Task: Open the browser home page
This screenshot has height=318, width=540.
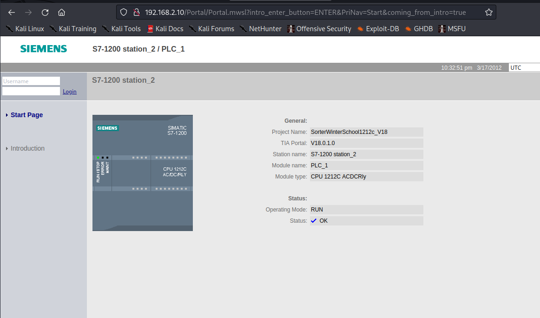Action: tap(62, 13)
